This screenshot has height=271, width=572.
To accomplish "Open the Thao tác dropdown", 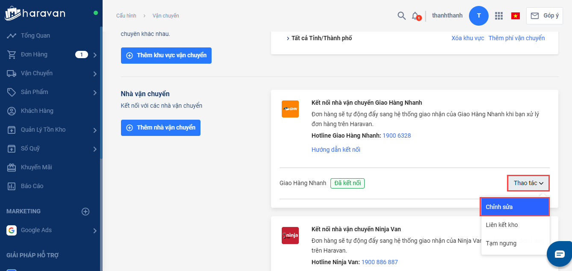I will pyautogui.click(x=528, y=183).
